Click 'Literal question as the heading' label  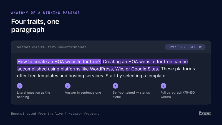(x=34, y=95)
